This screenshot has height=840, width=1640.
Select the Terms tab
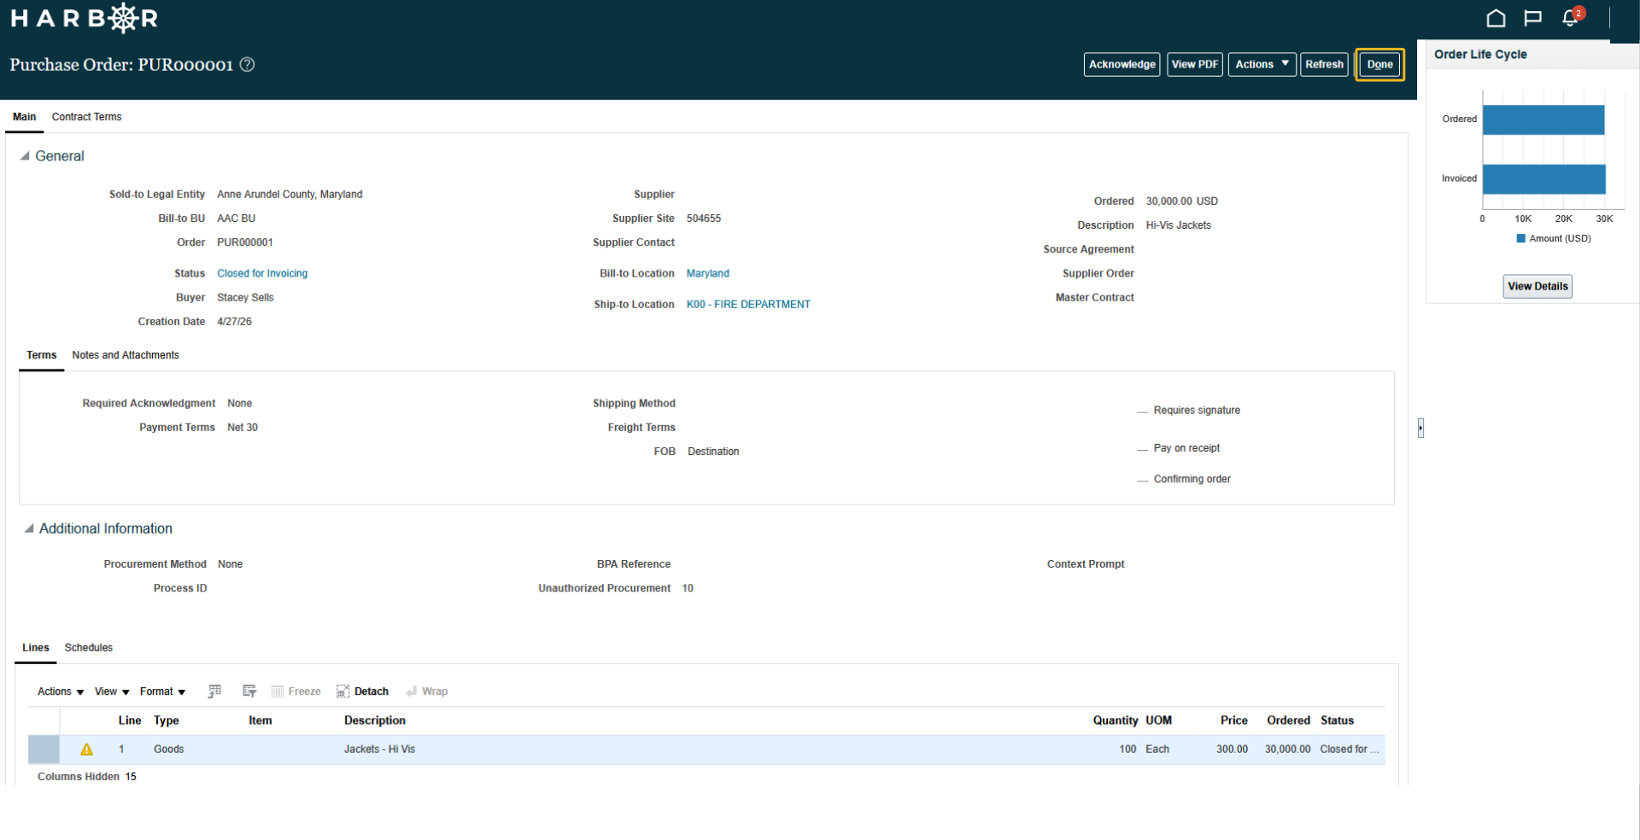(41, 355)
